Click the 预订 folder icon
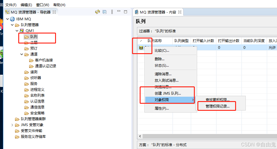 pyautogui.click(x=27, y=48)
